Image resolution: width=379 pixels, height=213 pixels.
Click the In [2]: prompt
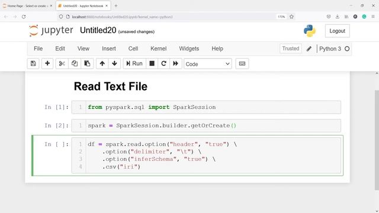57,125
